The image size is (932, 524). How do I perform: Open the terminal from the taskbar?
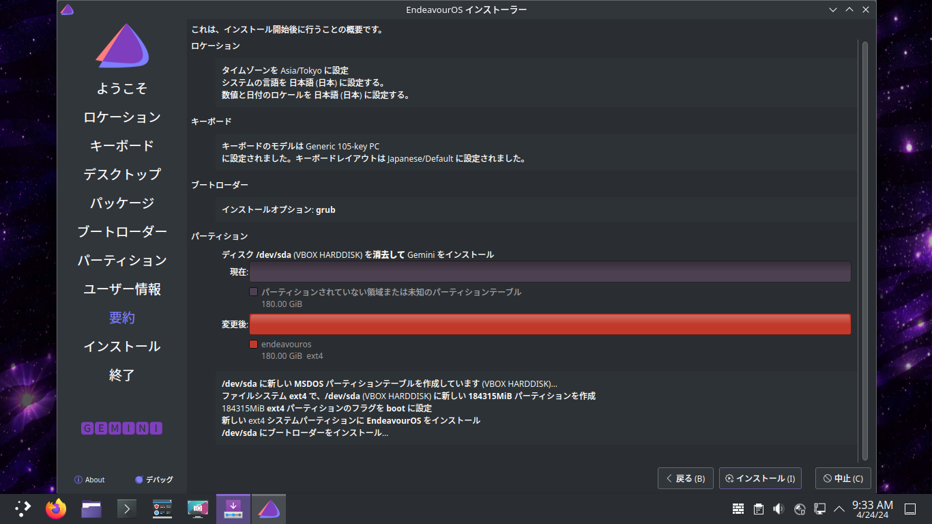click(127, 508)
